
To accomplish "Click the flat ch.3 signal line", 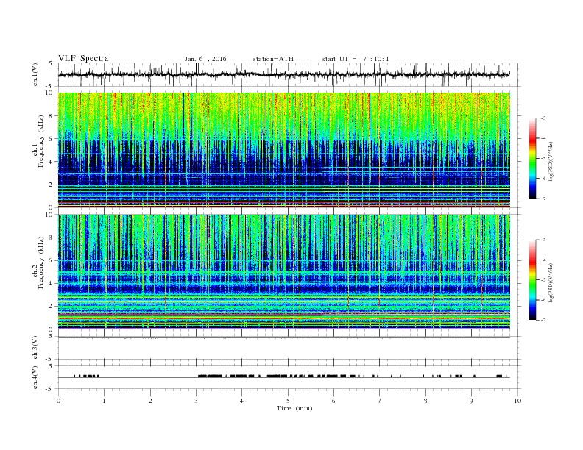I will [x=284, y=337].
